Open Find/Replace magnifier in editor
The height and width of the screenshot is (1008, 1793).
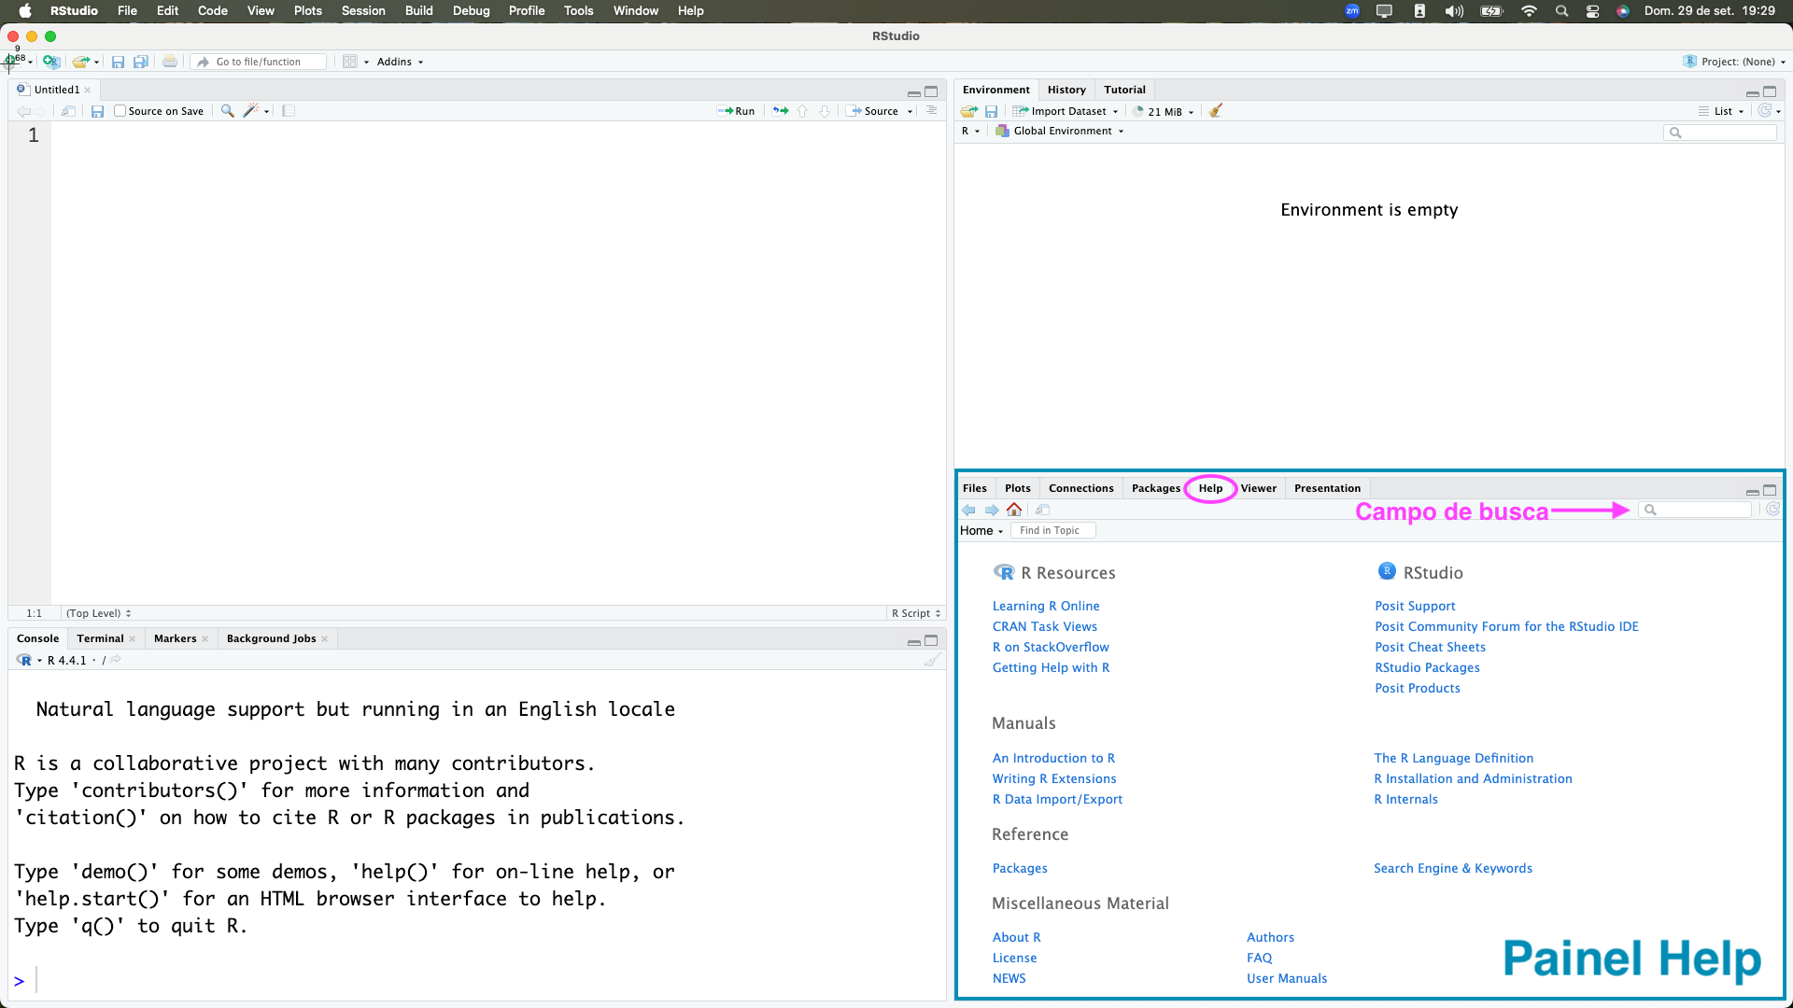(227, 111)
